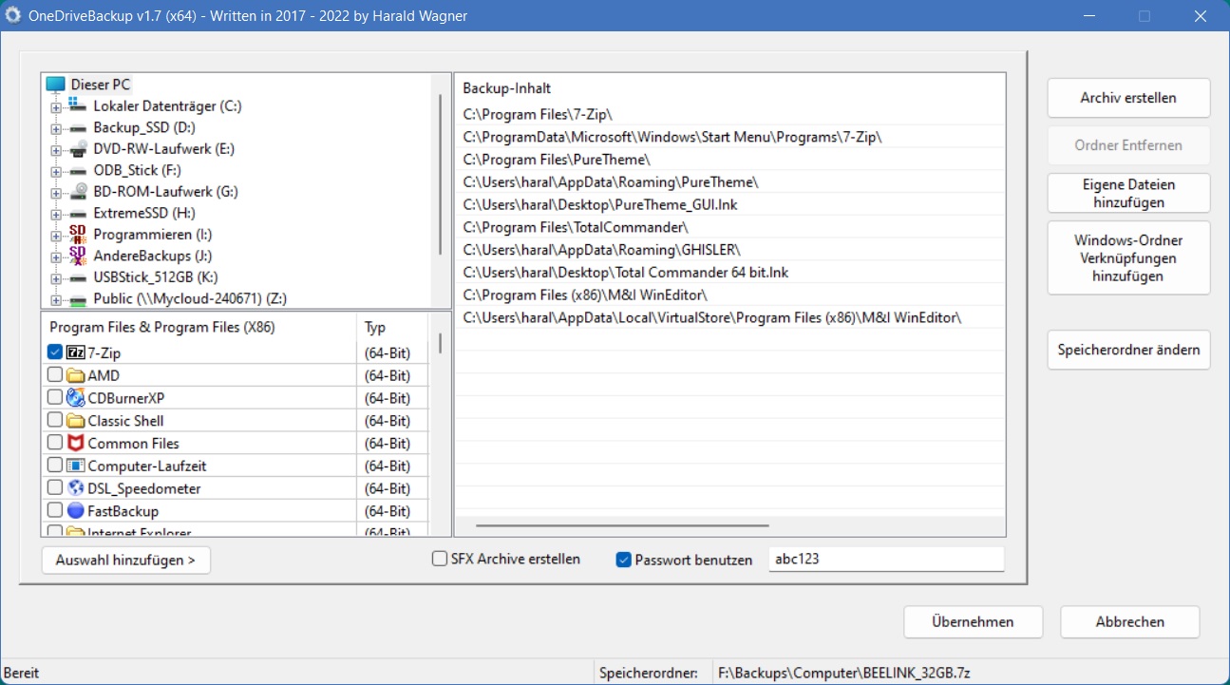Expand USBStick_512GB (K:) tree node
Screen dimensions: 1230x685
[x=56, y=278]
